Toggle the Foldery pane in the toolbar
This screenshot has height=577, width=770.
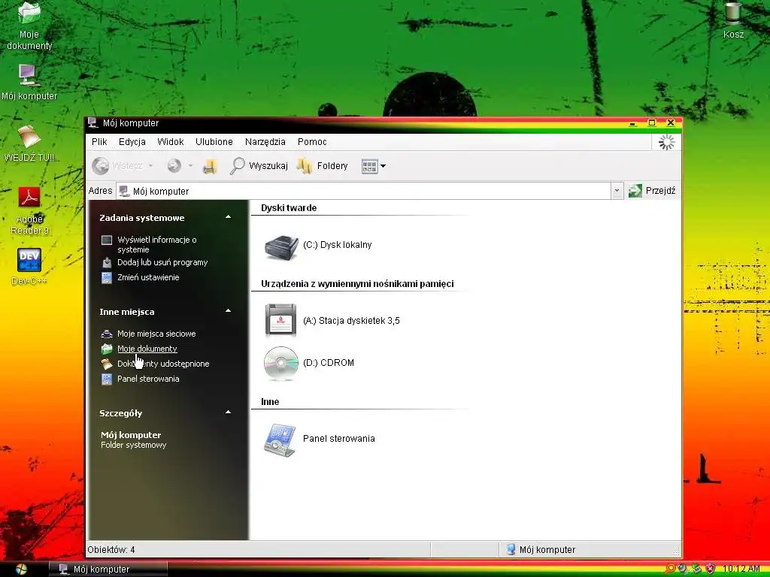(x=322, y=166)
